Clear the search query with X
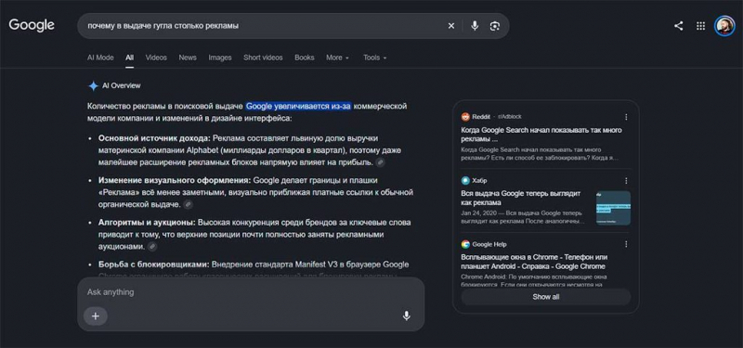Screen dimensions: 743x348 (x=451, y=26)
